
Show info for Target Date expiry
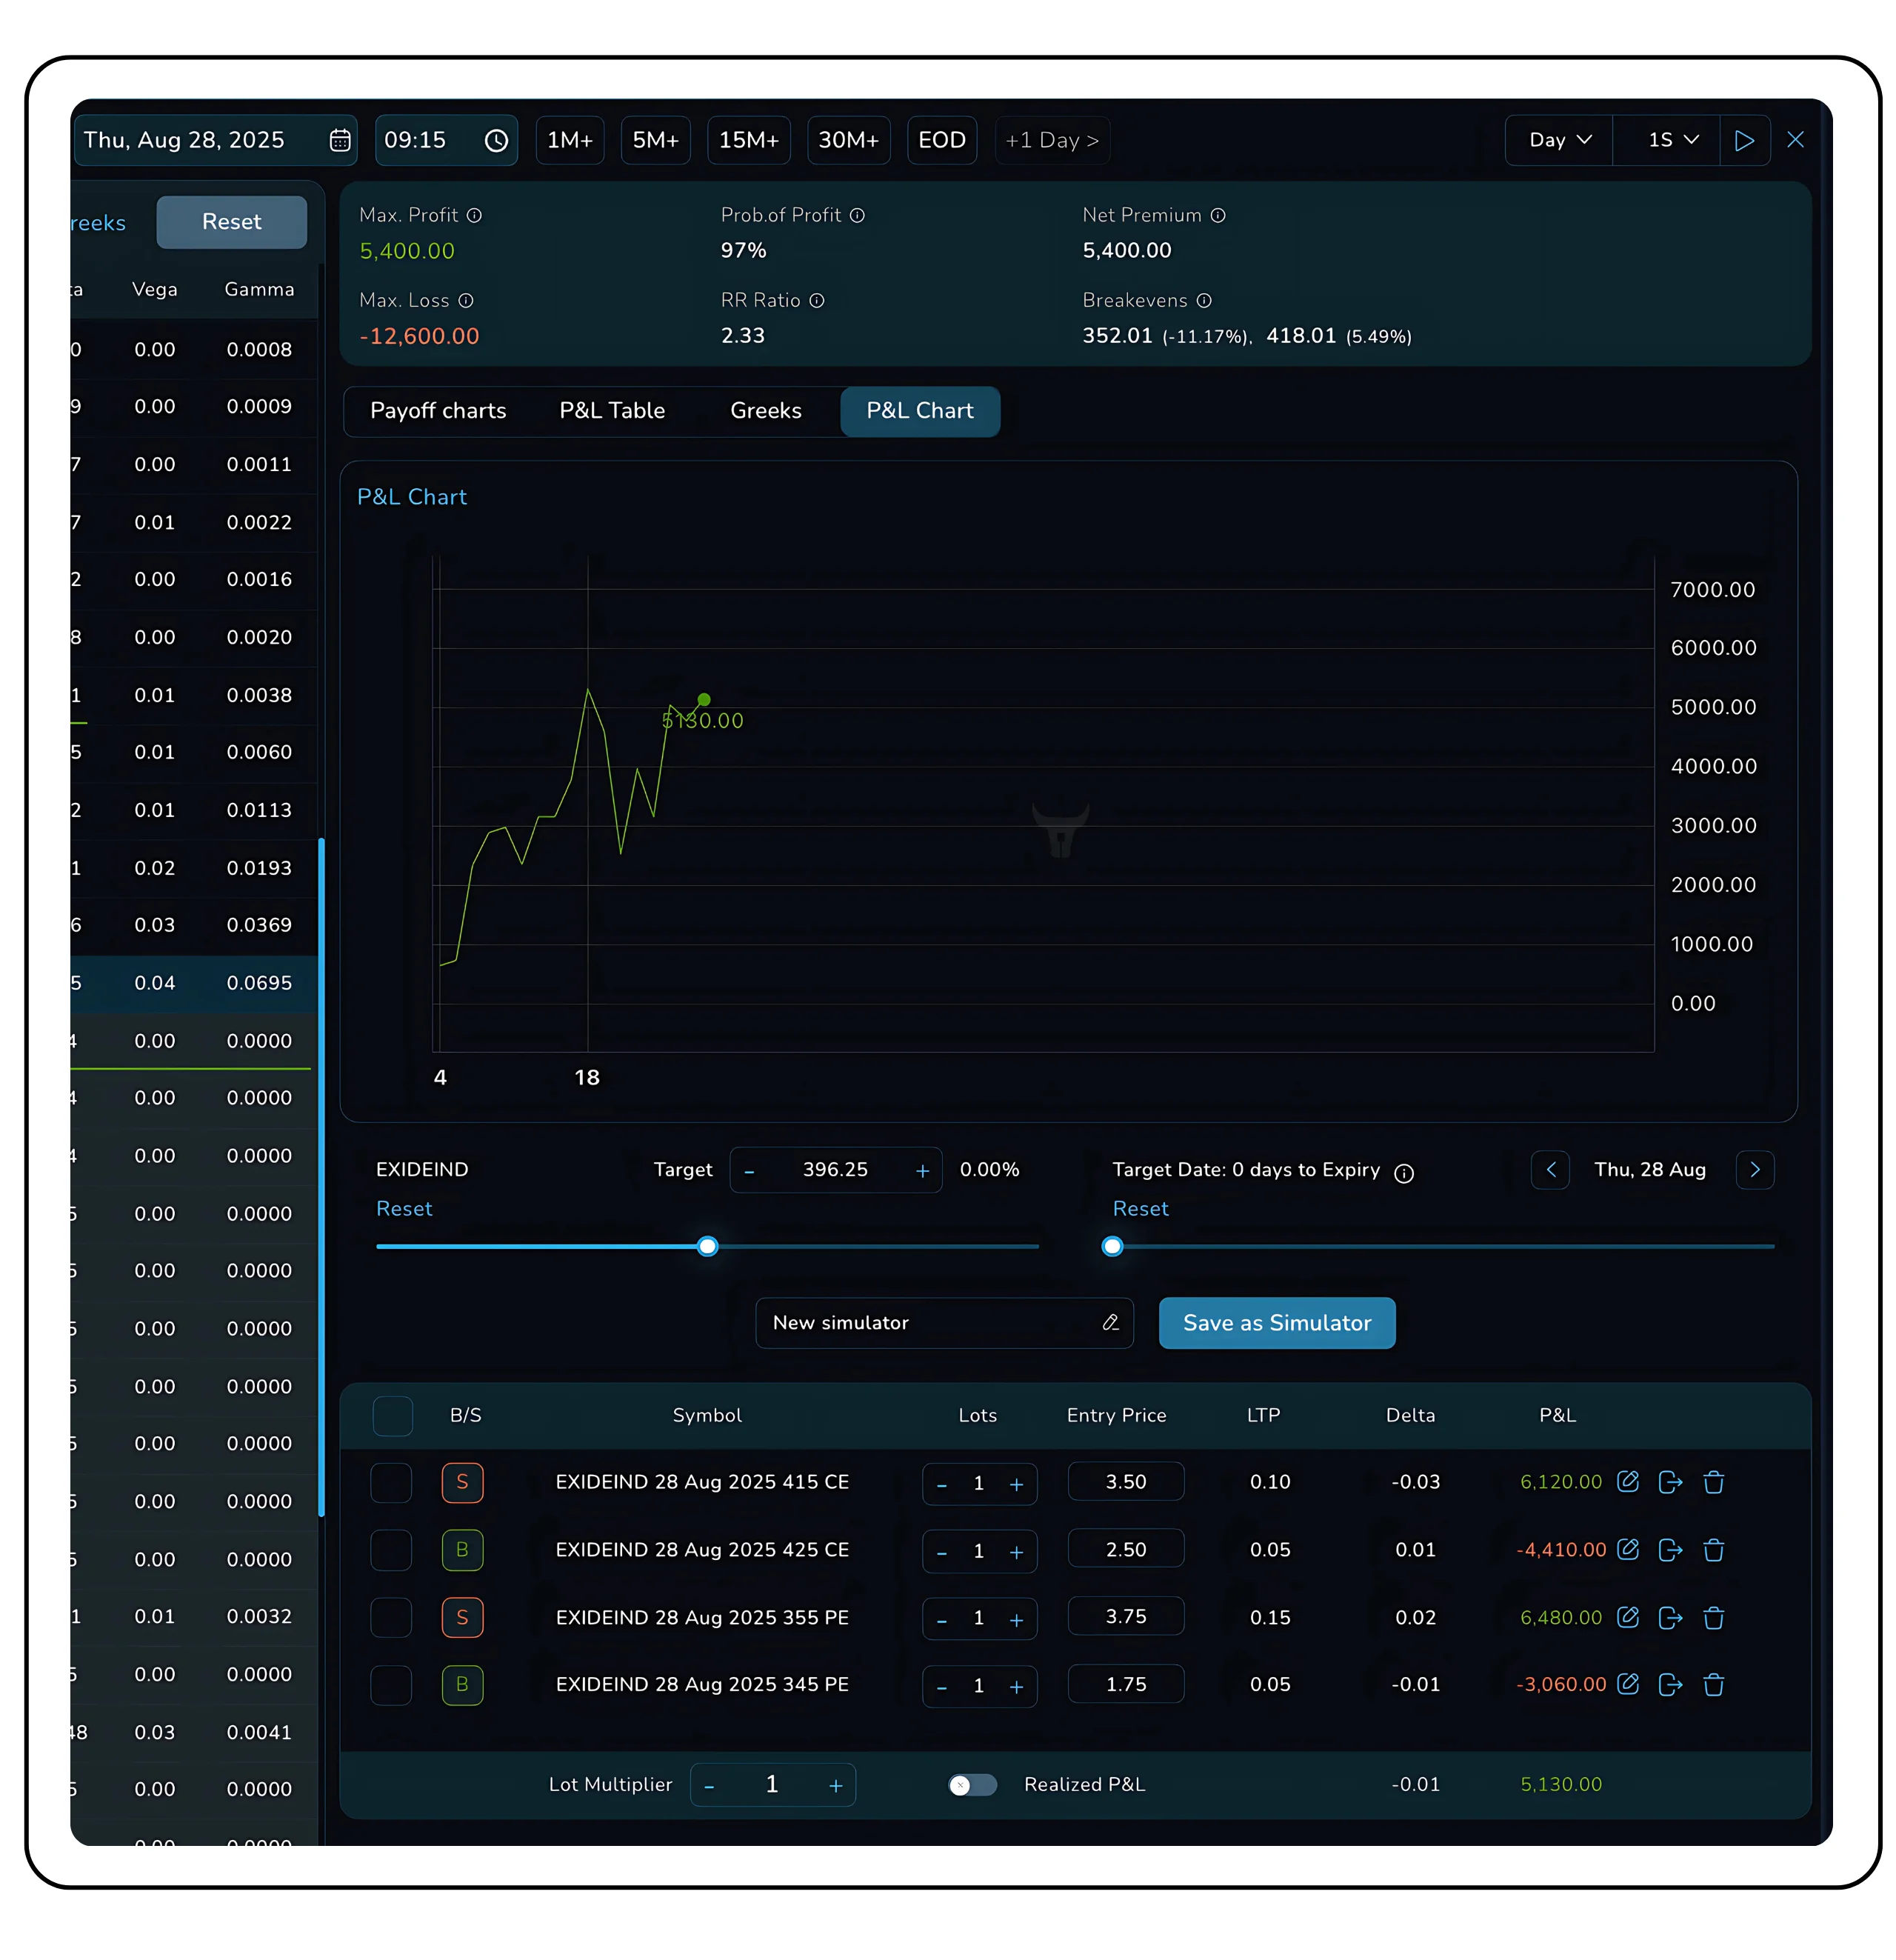tap(1404, 1173)
